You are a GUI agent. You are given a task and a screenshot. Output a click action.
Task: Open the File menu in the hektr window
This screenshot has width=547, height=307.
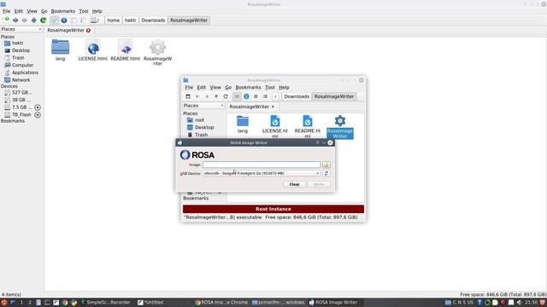tap(6, 11)
